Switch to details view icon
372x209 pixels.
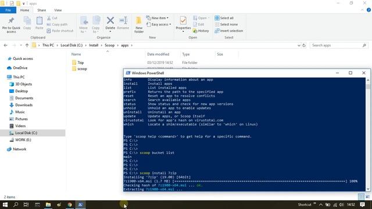(x=361, y=197)
